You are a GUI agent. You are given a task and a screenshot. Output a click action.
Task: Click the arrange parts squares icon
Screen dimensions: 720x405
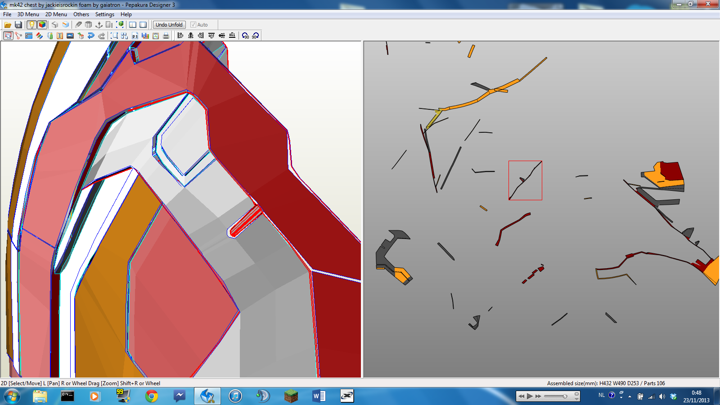point(125,36)
